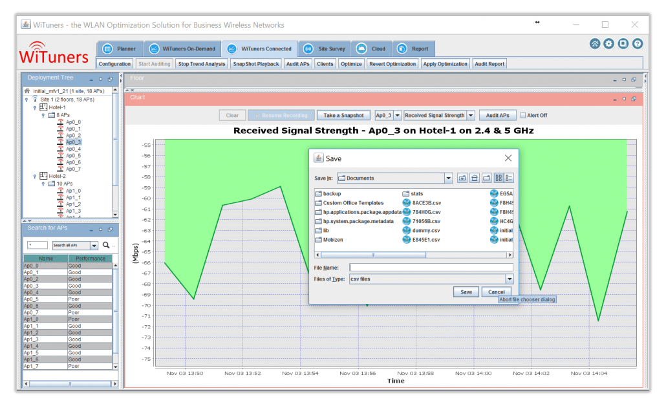Maximize the Chart panel

click(x=624, y=98)
